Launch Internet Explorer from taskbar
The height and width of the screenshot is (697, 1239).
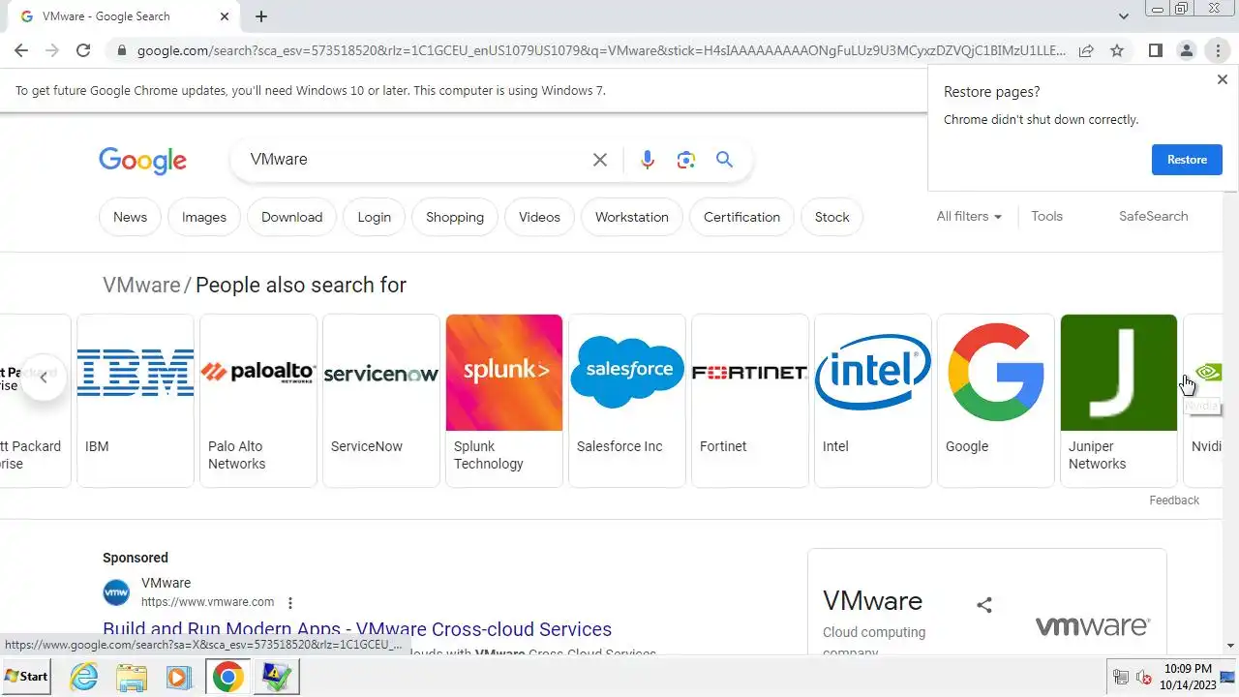tap(84, 676)
